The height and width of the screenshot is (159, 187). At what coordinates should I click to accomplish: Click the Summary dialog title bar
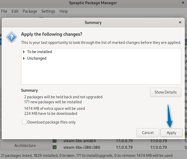click(x=93, y=23)
